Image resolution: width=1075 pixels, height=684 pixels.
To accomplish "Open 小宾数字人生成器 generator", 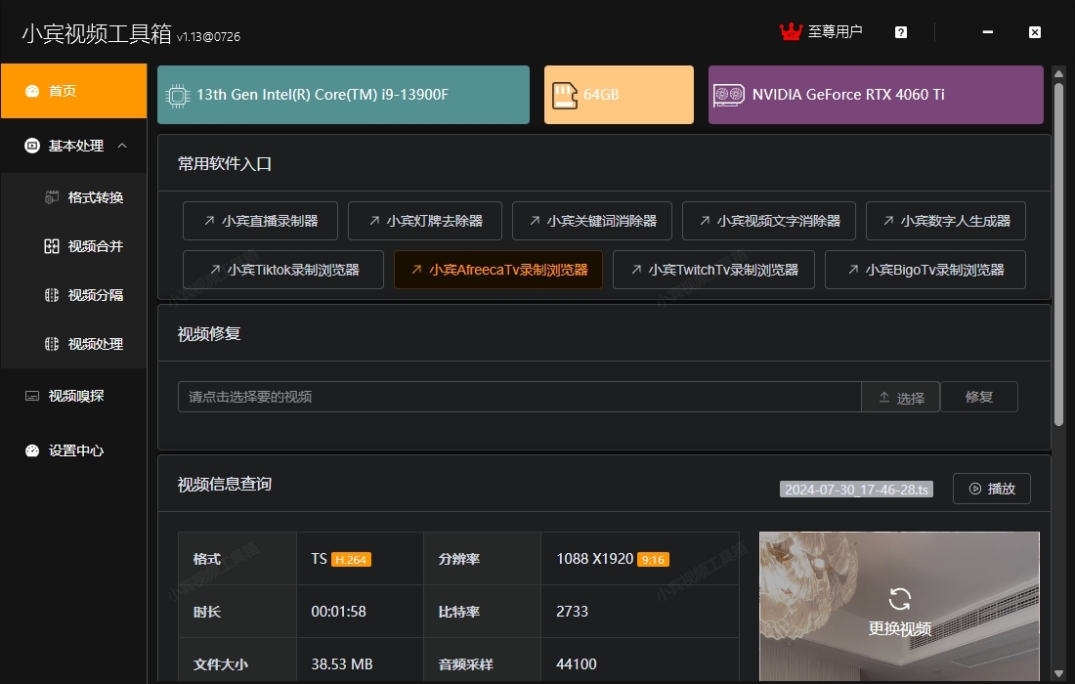I will 945,221.
